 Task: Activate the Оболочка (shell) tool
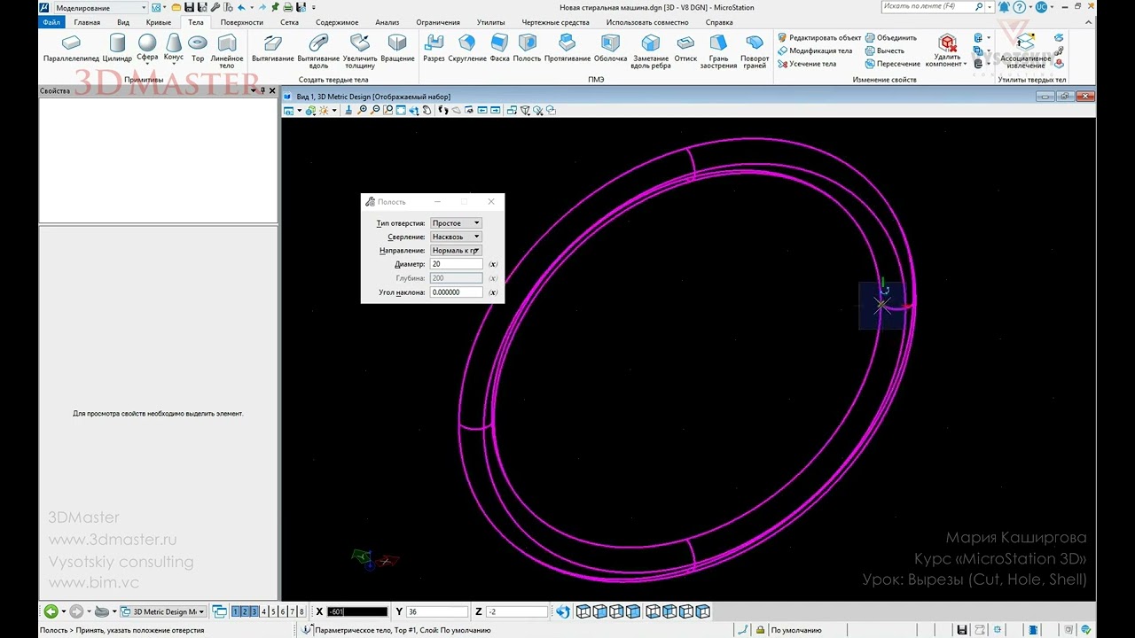[610, 49]
